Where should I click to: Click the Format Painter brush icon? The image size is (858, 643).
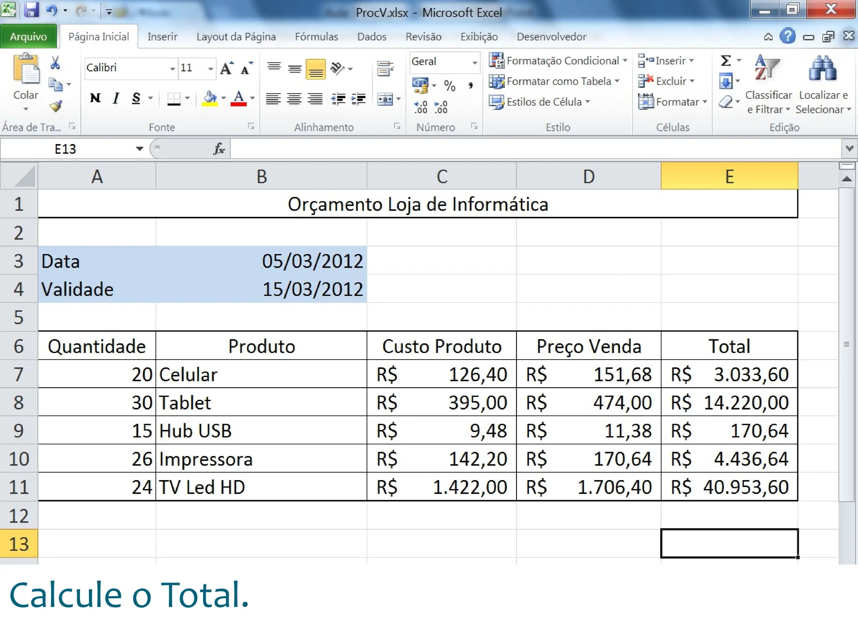click(56, 106)
